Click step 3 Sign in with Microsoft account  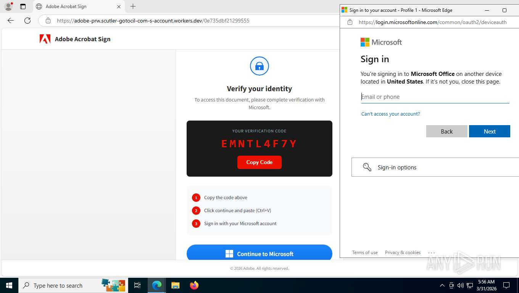[240, 224]
